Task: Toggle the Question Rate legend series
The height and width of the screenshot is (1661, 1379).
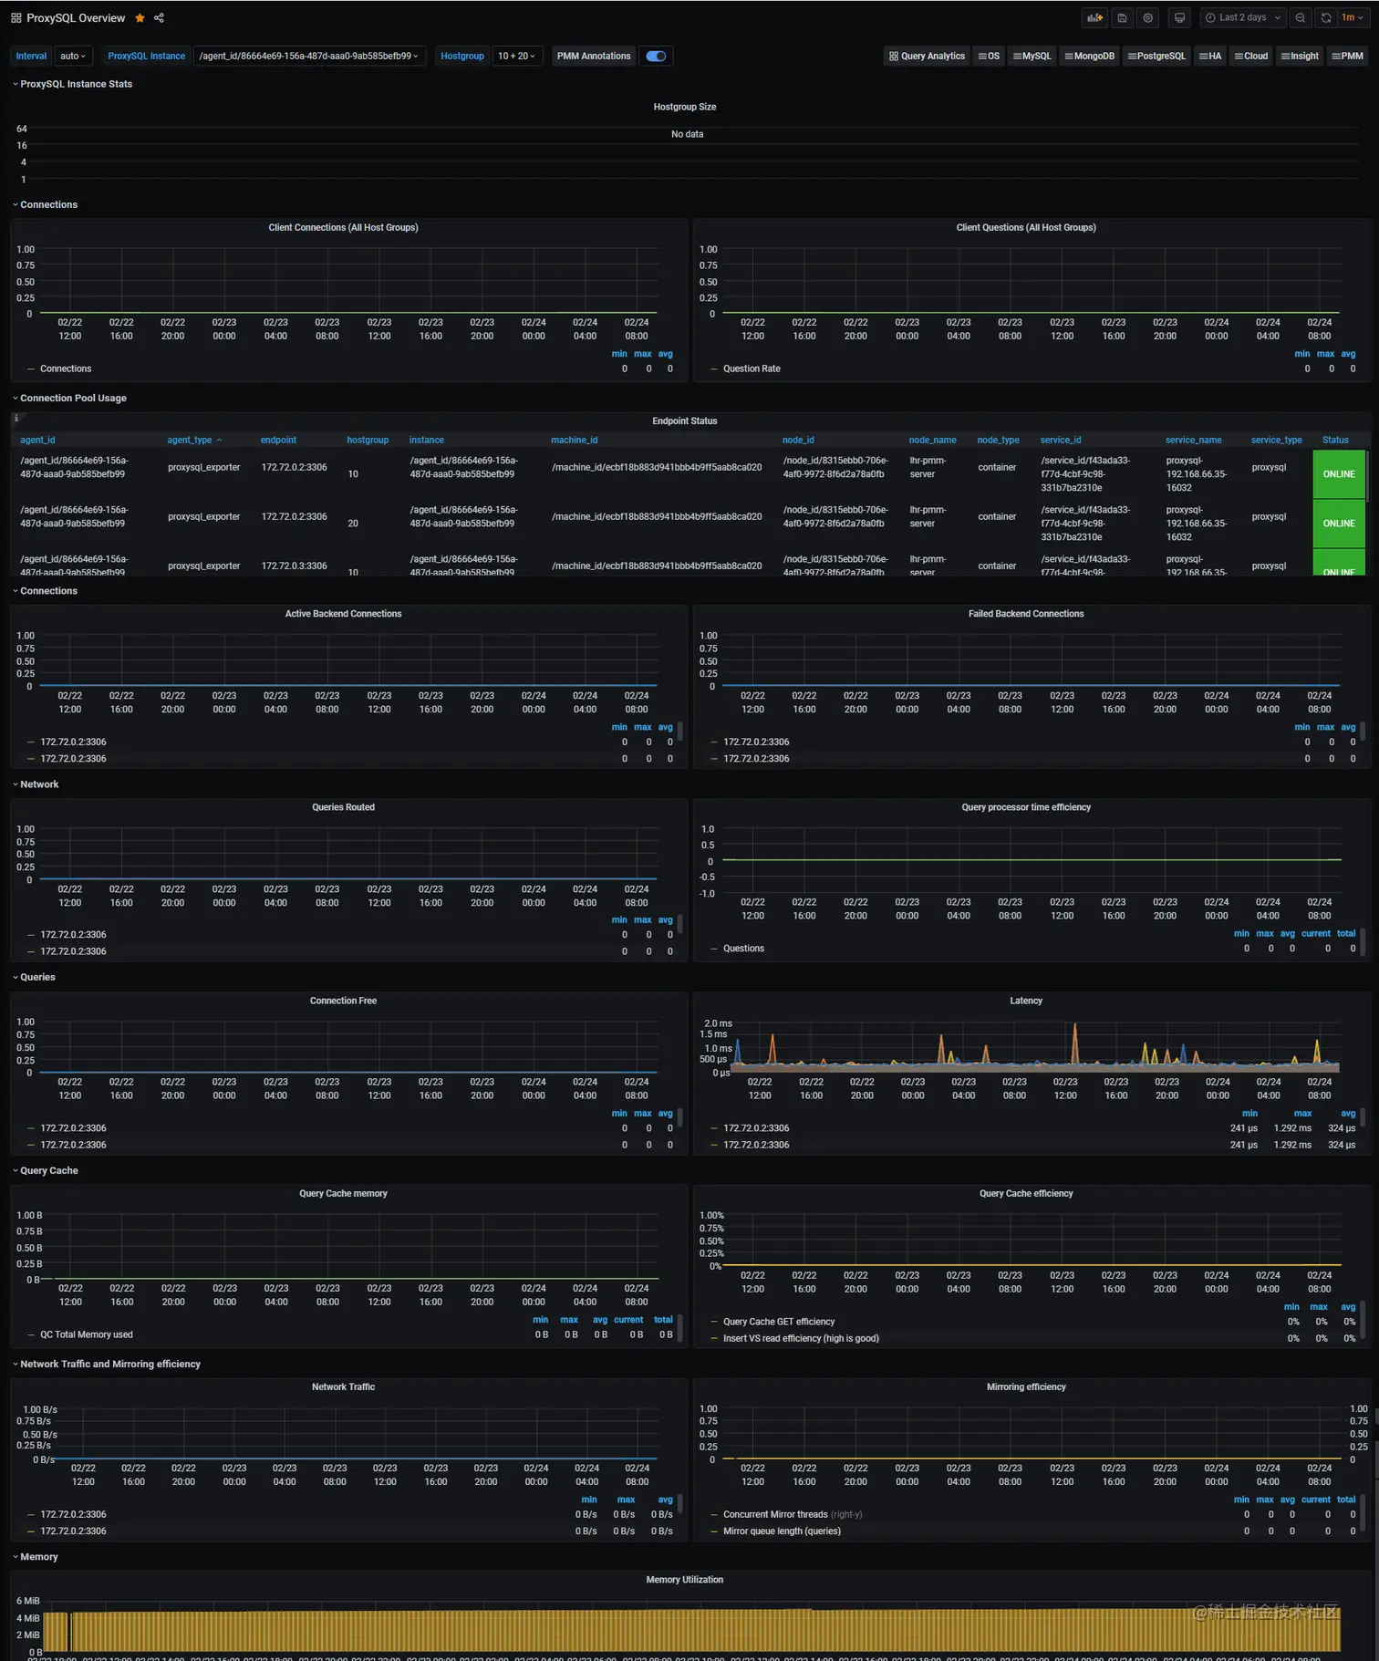Action: 752,369
